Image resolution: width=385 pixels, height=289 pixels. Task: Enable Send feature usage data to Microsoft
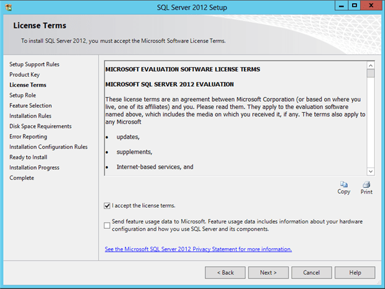click(x=107, y=225)
